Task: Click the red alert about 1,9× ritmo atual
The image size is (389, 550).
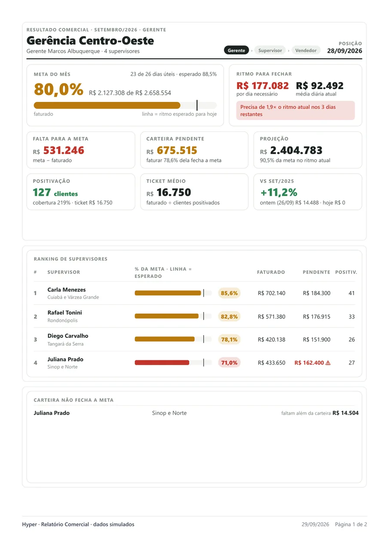Action: 296,111
